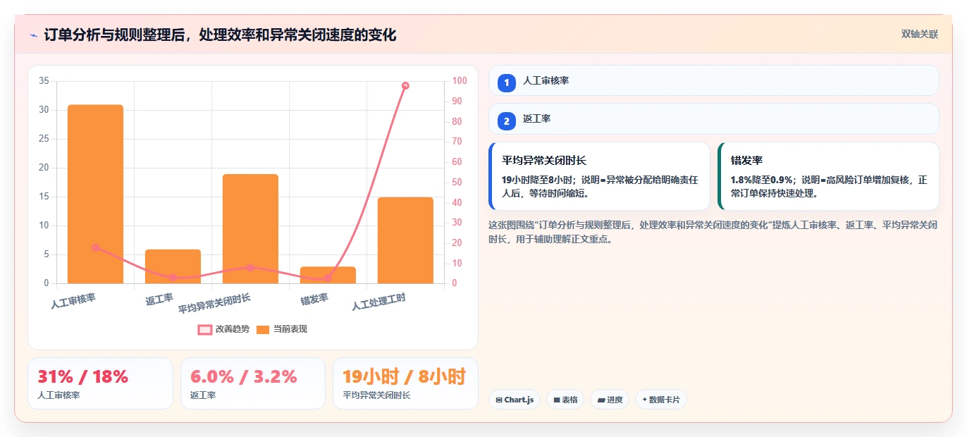This screenshot has width=967, height=437.
Task: Click the trend line point on 人工审核率 bar
Action: [x=95, y=247]
